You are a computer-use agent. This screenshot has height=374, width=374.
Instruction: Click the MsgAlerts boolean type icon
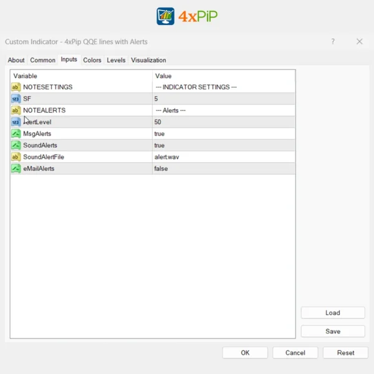pos(16,133)
